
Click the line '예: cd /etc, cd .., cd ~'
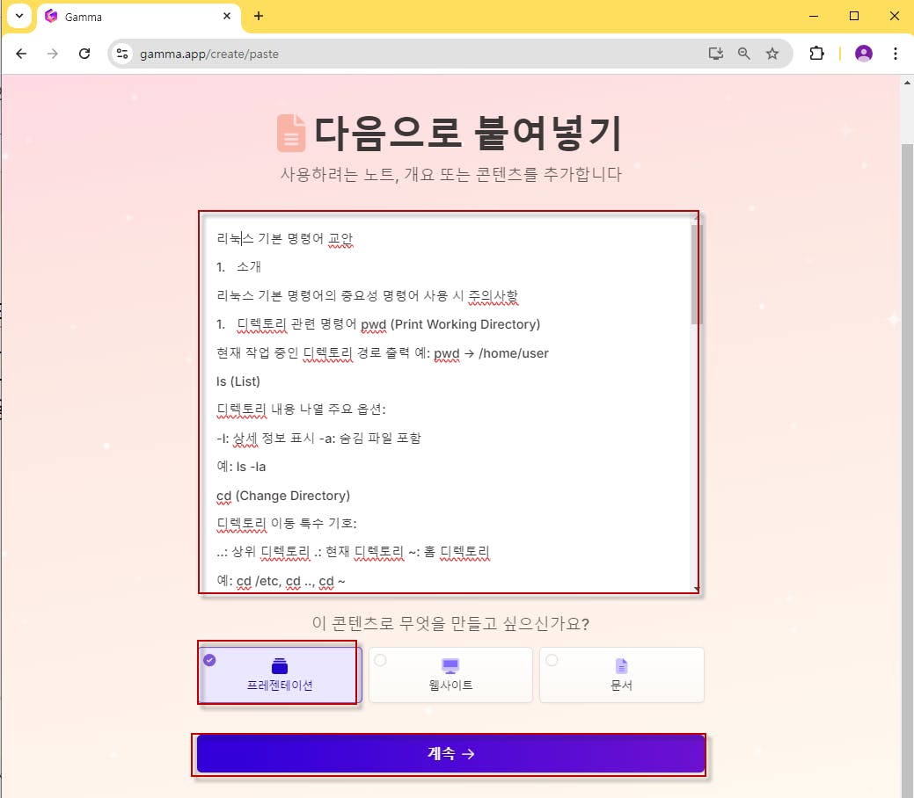point(281,581)
